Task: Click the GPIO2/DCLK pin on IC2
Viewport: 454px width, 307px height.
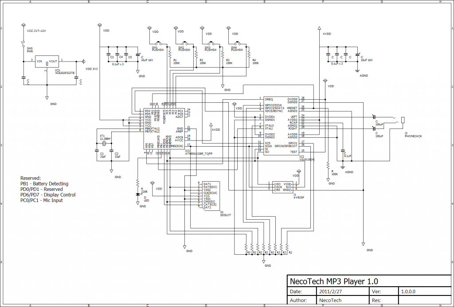Action: (273, 105)
